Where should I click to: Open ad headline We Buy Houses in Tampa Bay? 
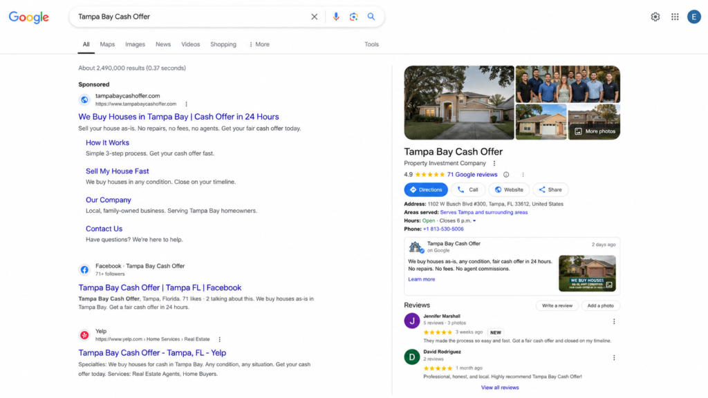click(179, 117)
